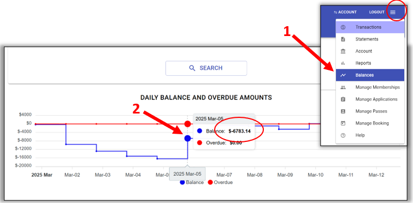Select Manage Booking menu entry

370,123
